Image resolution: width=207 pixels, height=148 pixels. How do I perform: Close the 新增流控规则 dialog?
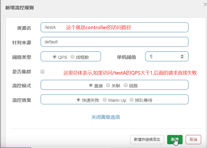pyautogui.click(x=205, y=5)
